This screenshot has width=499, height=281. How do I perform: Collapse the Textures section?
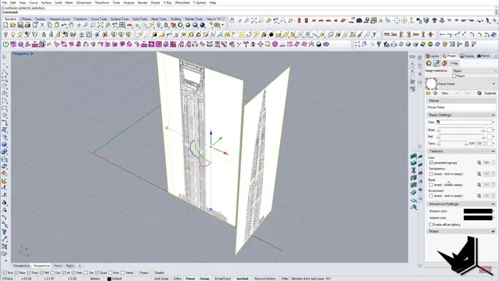[493, 151]
